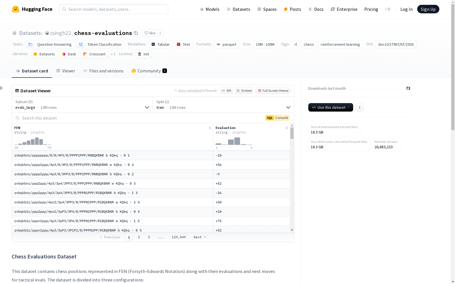The width and height of the screenshot is (455, 284).
Task: Filter by the rl tag
Action: tap(296, 44)
